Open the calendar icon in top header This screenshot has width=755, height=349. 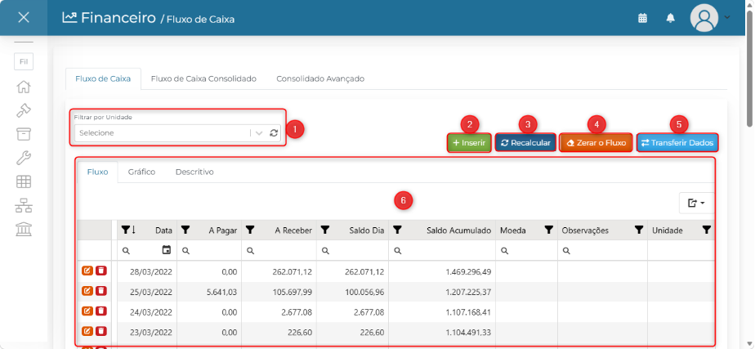[642, 18]
